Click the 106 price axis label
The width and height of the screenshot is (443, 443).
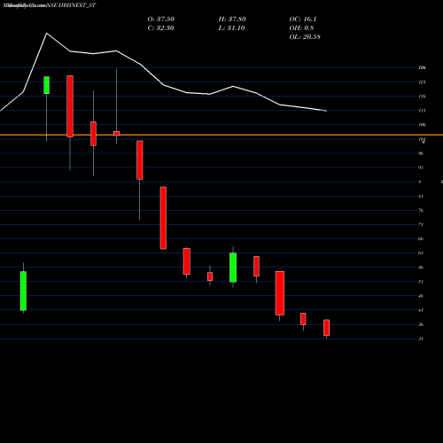(x=422, y=125)
